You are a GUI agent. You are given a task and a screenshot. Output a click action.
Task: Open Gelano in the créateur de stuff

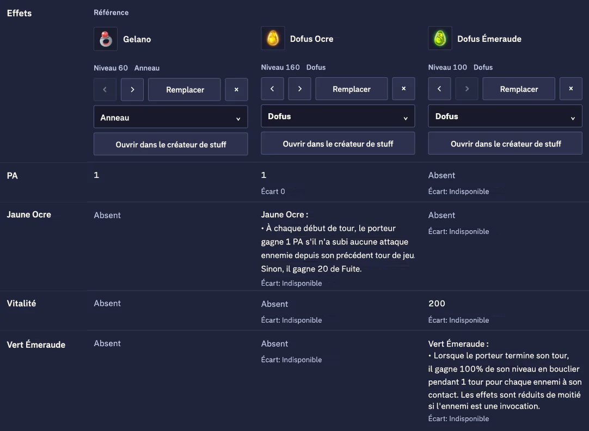[x=170, y=144]
